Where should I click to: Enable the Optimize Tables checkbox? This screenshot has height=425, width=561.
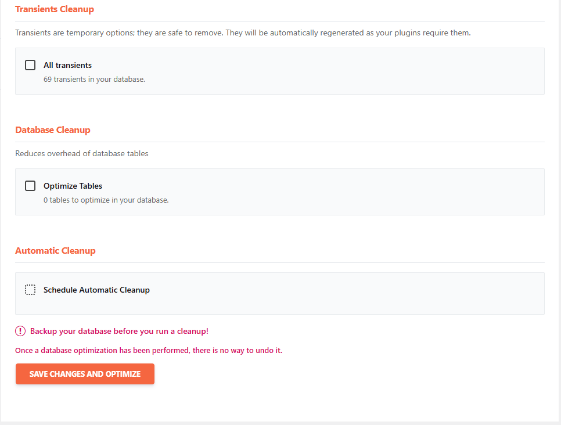[30, 186]
